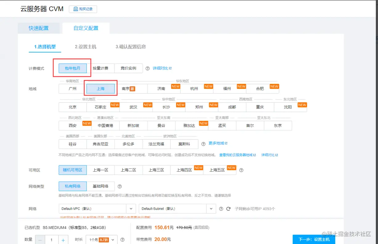
Task: Click the help icon beside 莫斯科
Action: [203, 144]
